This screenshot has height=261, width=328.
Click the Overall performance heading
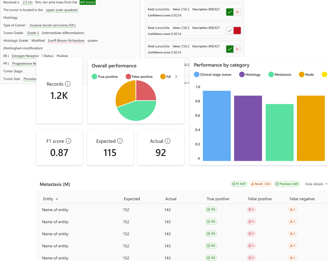click(114, 66)
